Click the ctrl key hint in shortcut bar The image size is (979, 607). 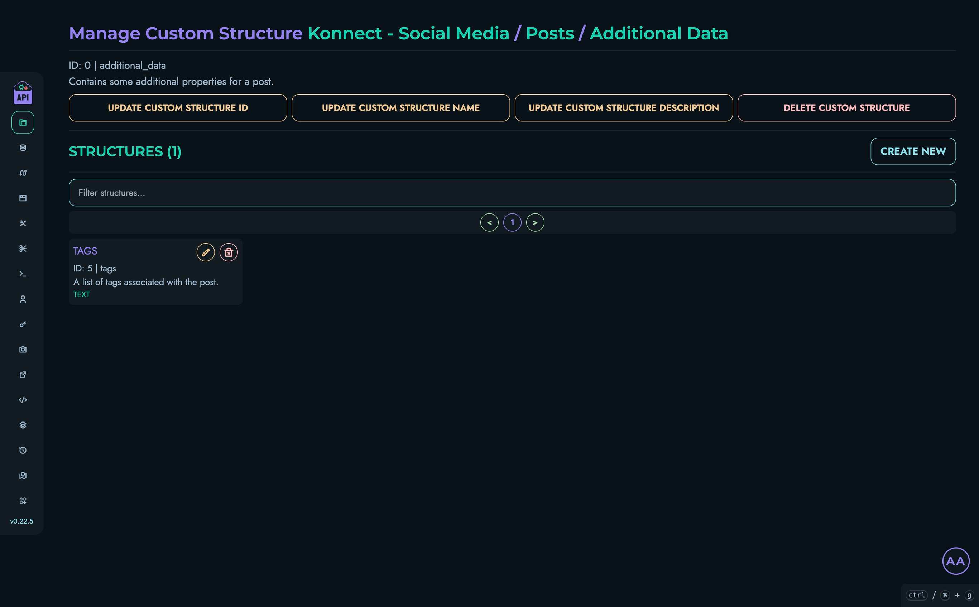click(917, 595)
